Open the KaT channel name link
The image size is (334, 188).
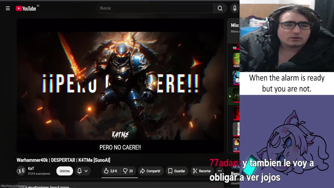coord(31,169)
